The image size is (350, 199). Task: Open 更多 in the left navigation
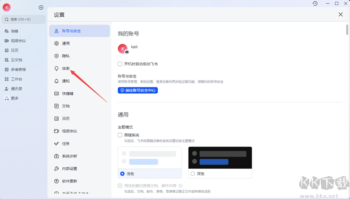point(12,98)
